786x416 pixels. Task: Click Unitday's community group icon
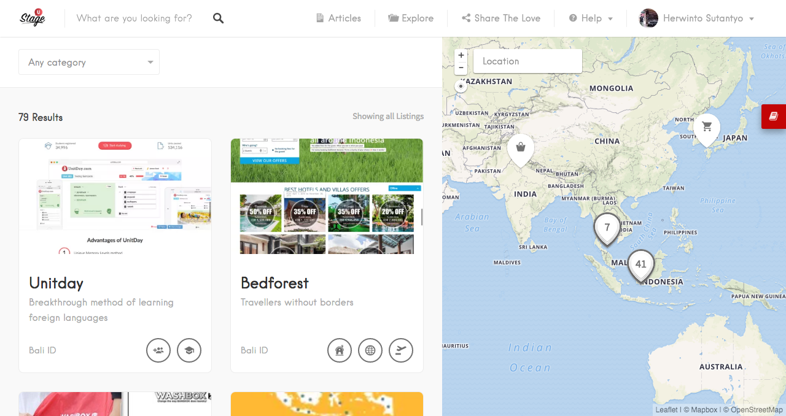pyautogui.click(x=158, y=350)
